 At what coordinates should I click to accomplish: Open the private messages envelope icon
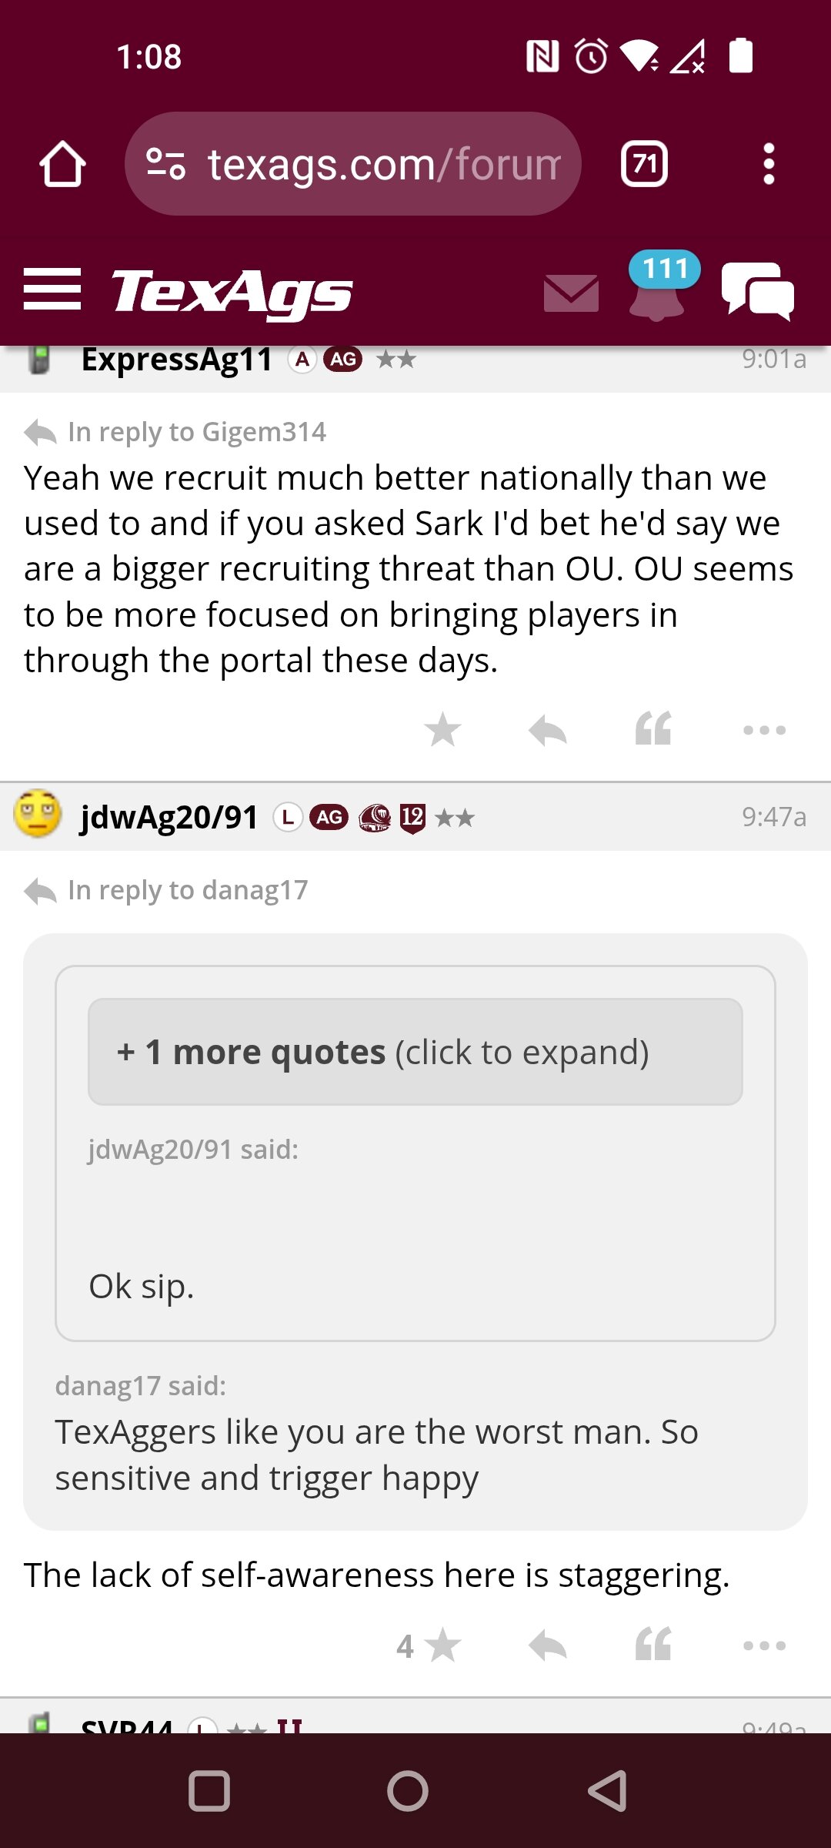click(571, 293)
